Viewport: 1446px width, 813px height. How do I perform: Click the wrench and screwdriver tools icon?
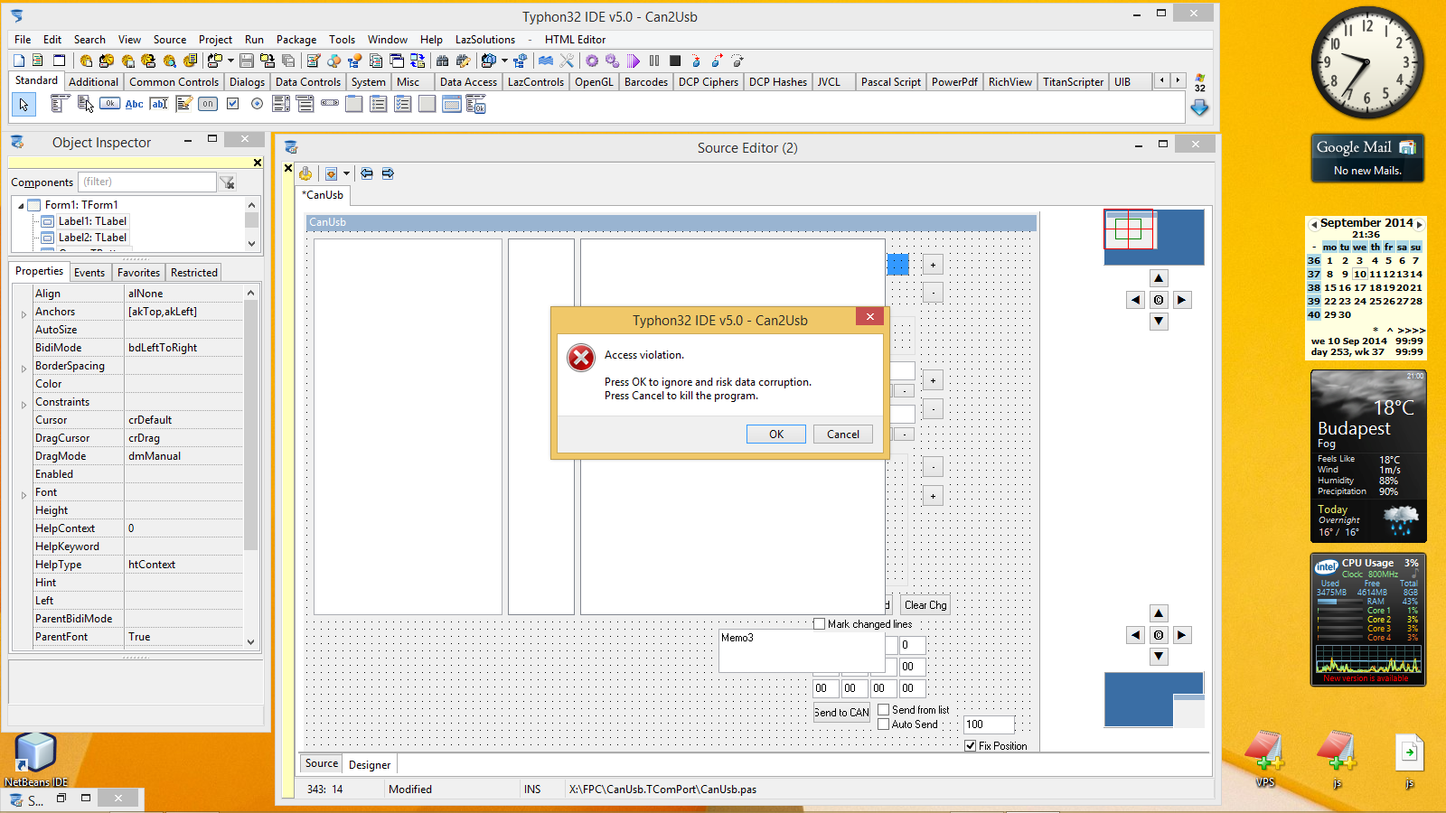tap(567, 61)
